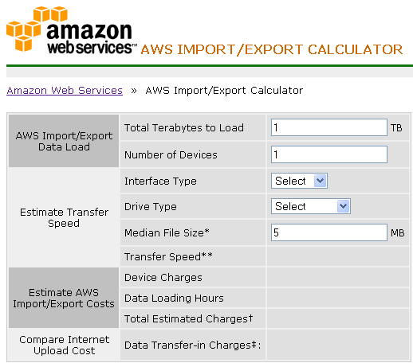Open the Amazon Web Services breadcrumb link
This screenshot has width=413, height=363.
coord(65,91)
